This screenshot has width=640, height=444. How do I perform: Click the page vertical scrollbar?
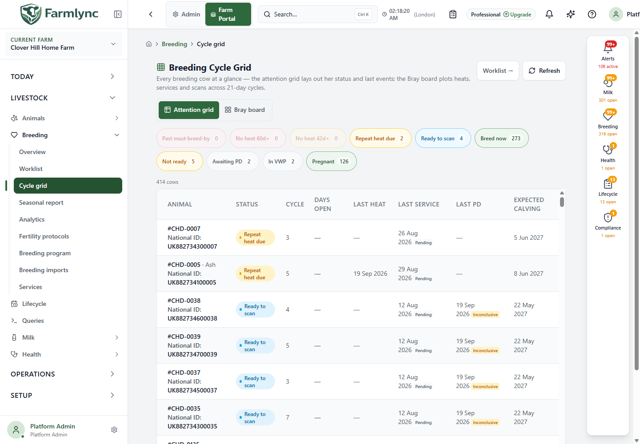pos(636,204)
